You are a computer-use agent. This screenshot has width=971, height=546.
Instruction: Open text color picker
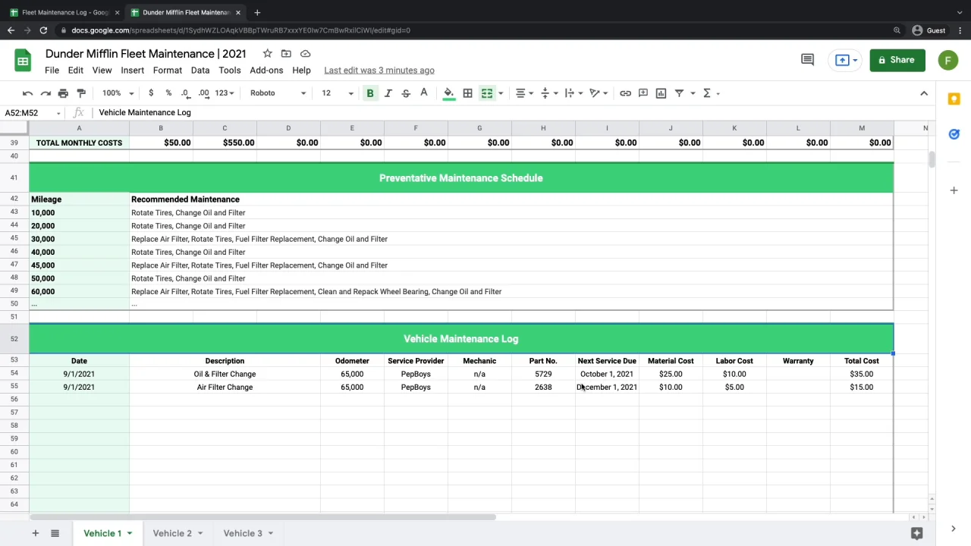(x=424, y=93)
